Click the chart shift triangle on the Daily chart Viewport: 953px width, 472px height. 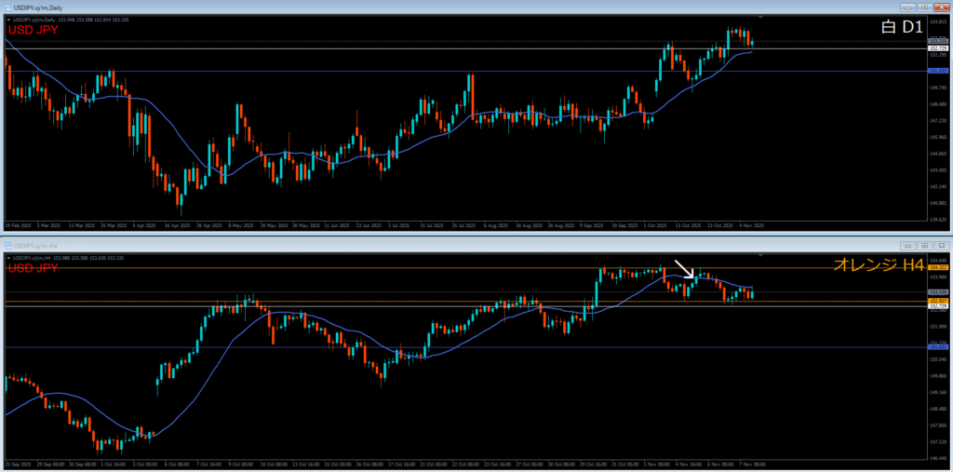pos(760,17)
